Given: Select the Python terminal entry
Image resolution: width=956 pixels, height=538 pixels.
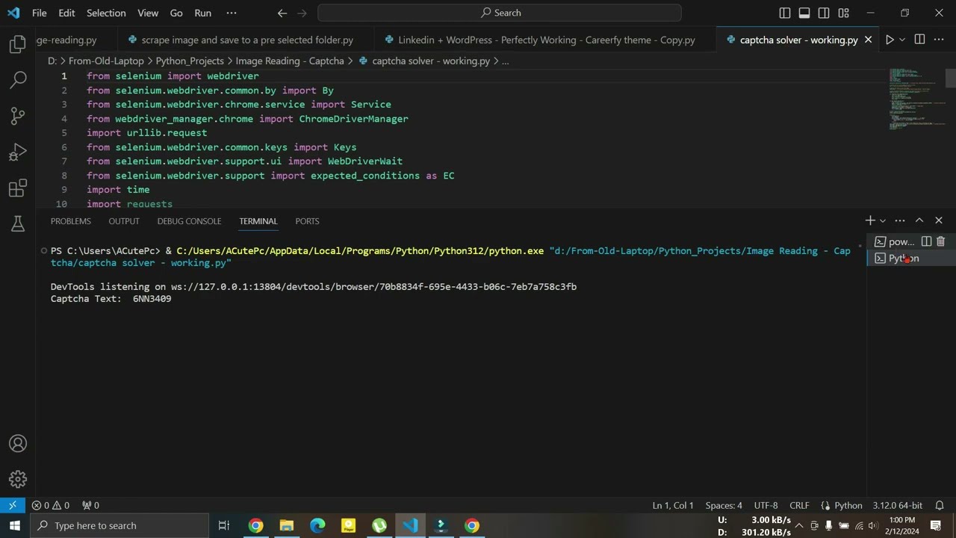Looking at the screenshot, I should click(911, 258).
